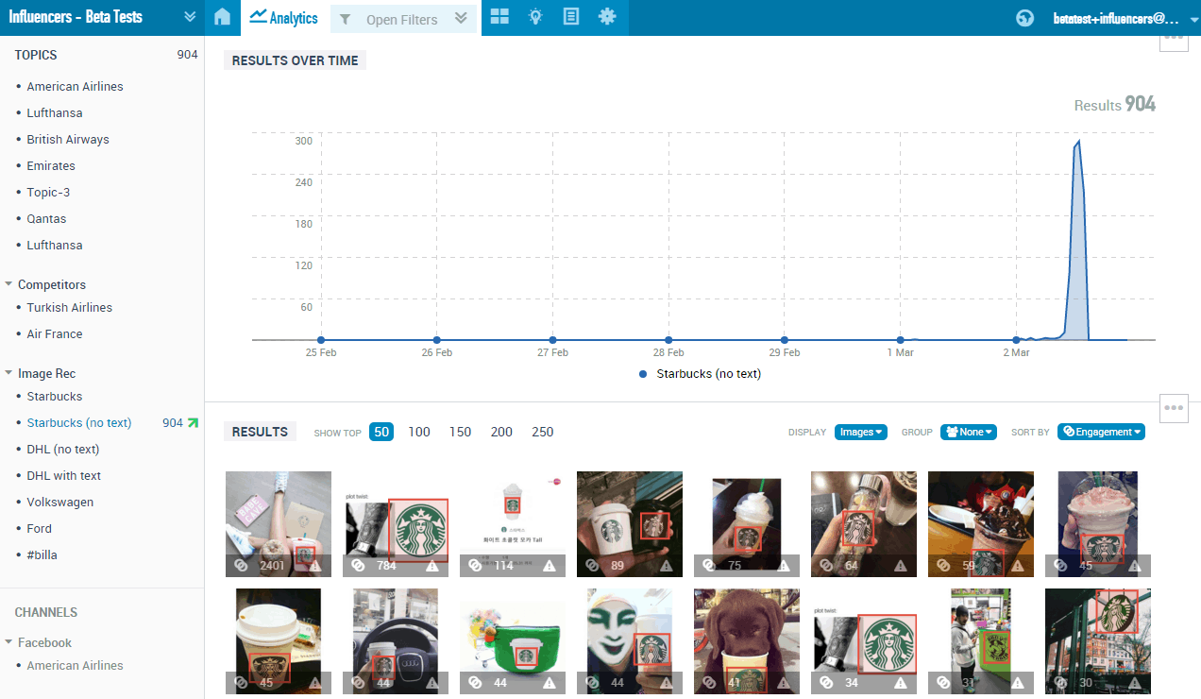Click warning triangle on 2401 engagement image

coord(315,566)
